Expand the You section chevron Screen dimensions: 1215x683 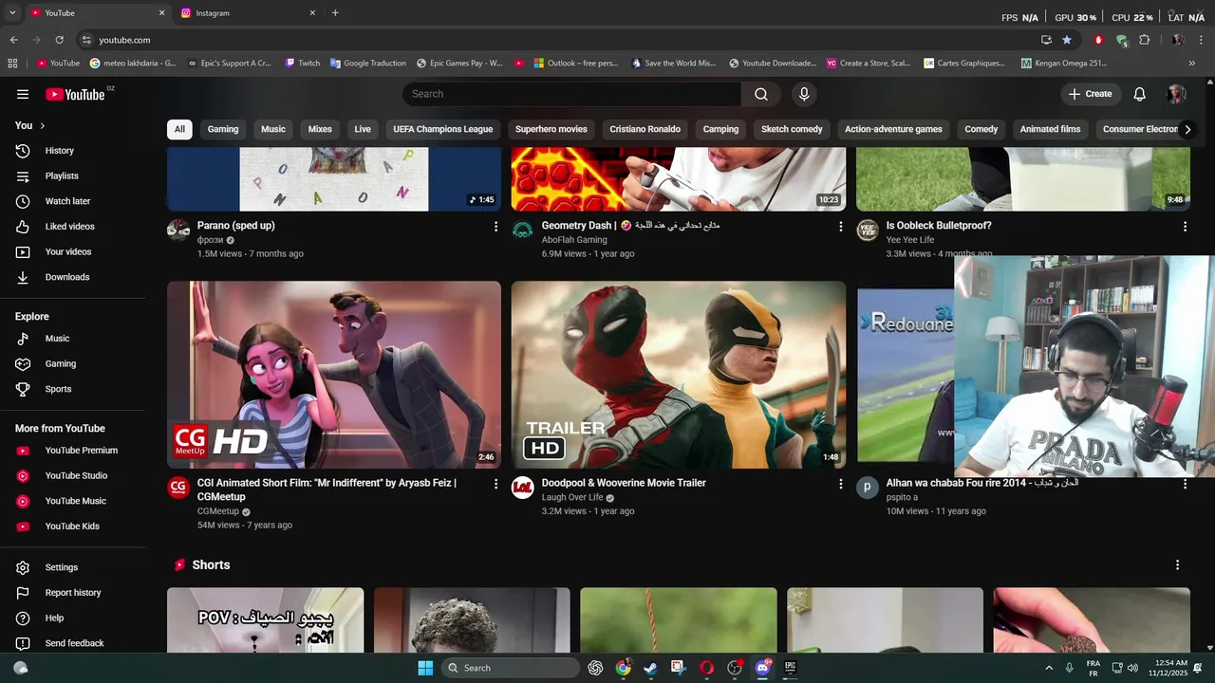click(43, 125)
